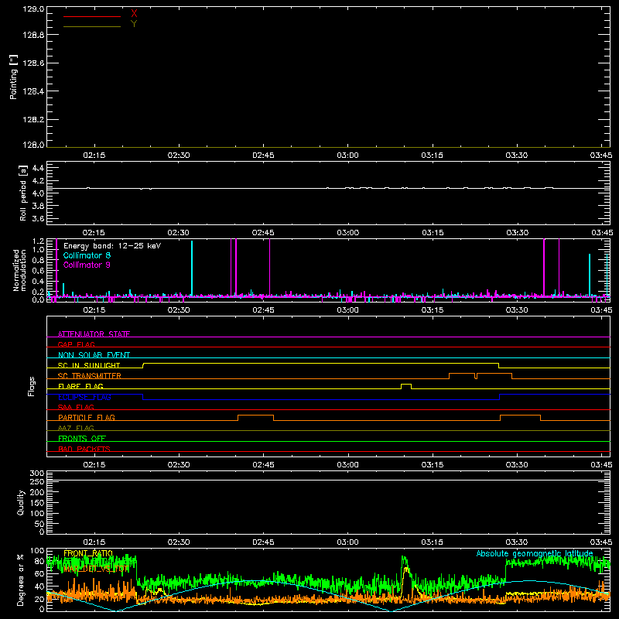Click the cyan Collimator 8 spike near 02:32
This screenshot has width=619, height=619.
(192, 268)
